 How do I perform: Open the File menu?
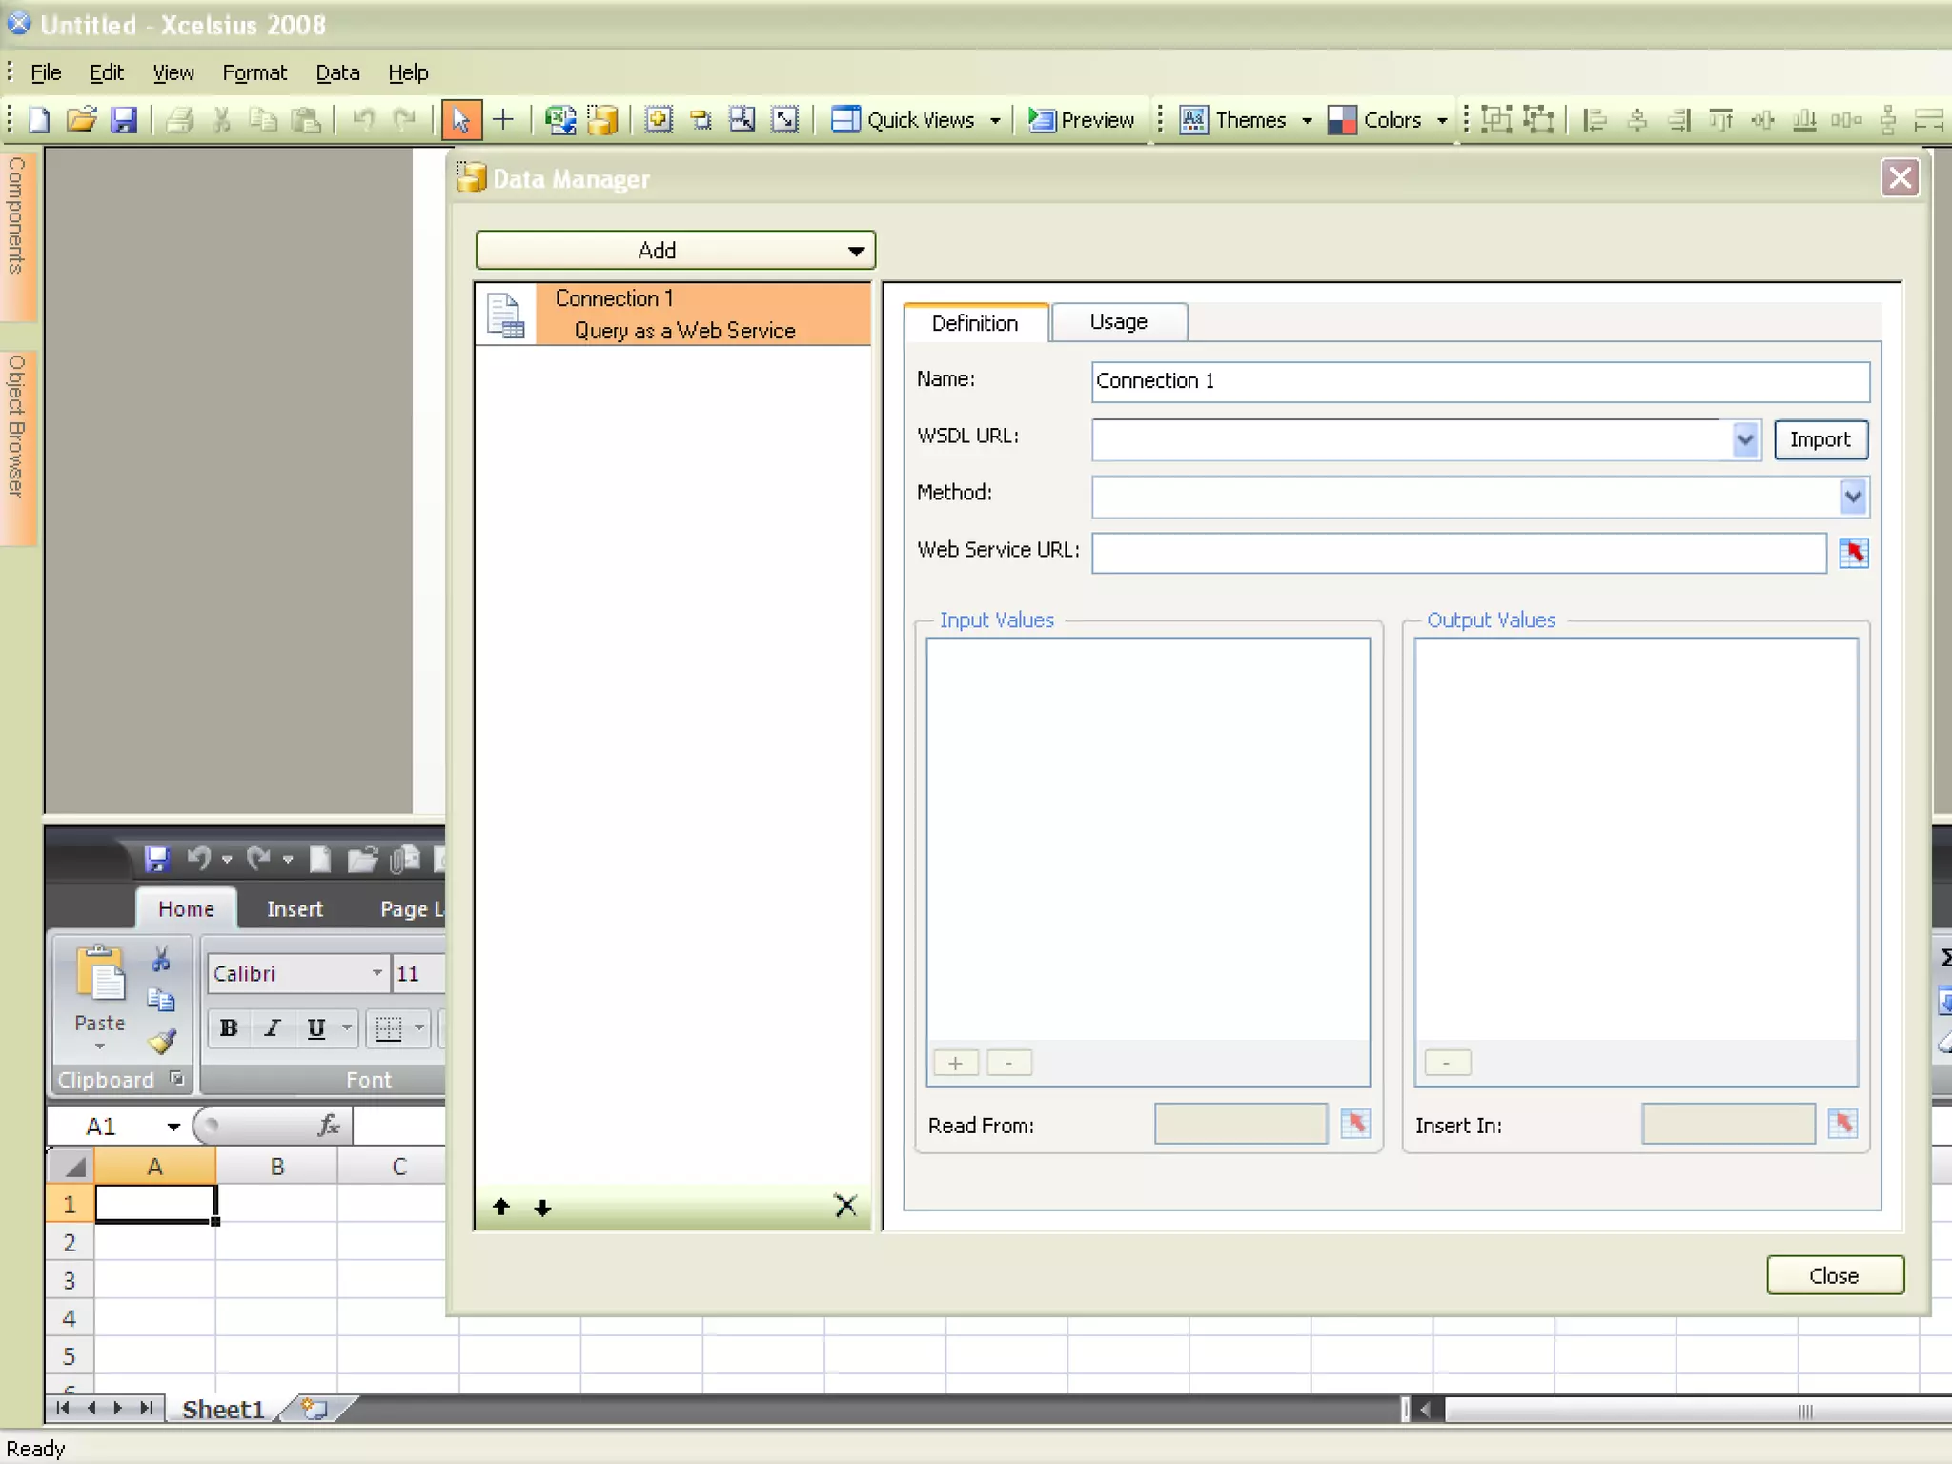[x=46, y=72]
